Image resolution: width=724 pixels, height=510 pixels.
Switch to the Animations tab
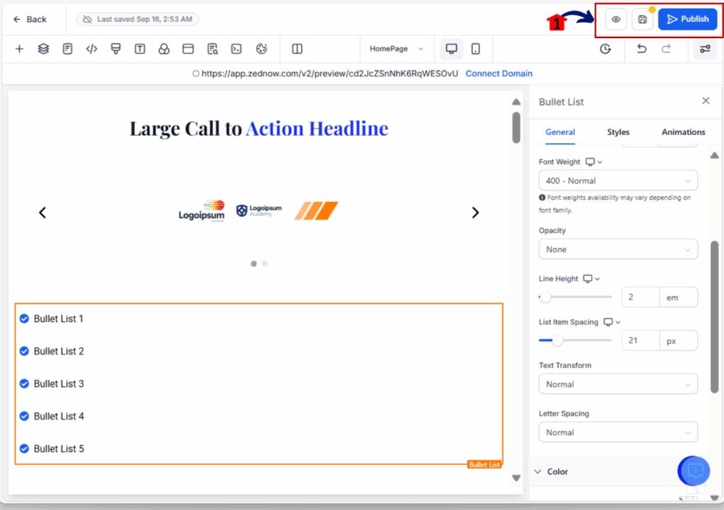point(683,132)
